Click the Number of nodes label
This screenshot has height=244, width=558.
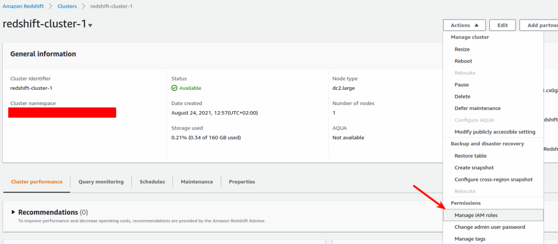tap(353, 103)
